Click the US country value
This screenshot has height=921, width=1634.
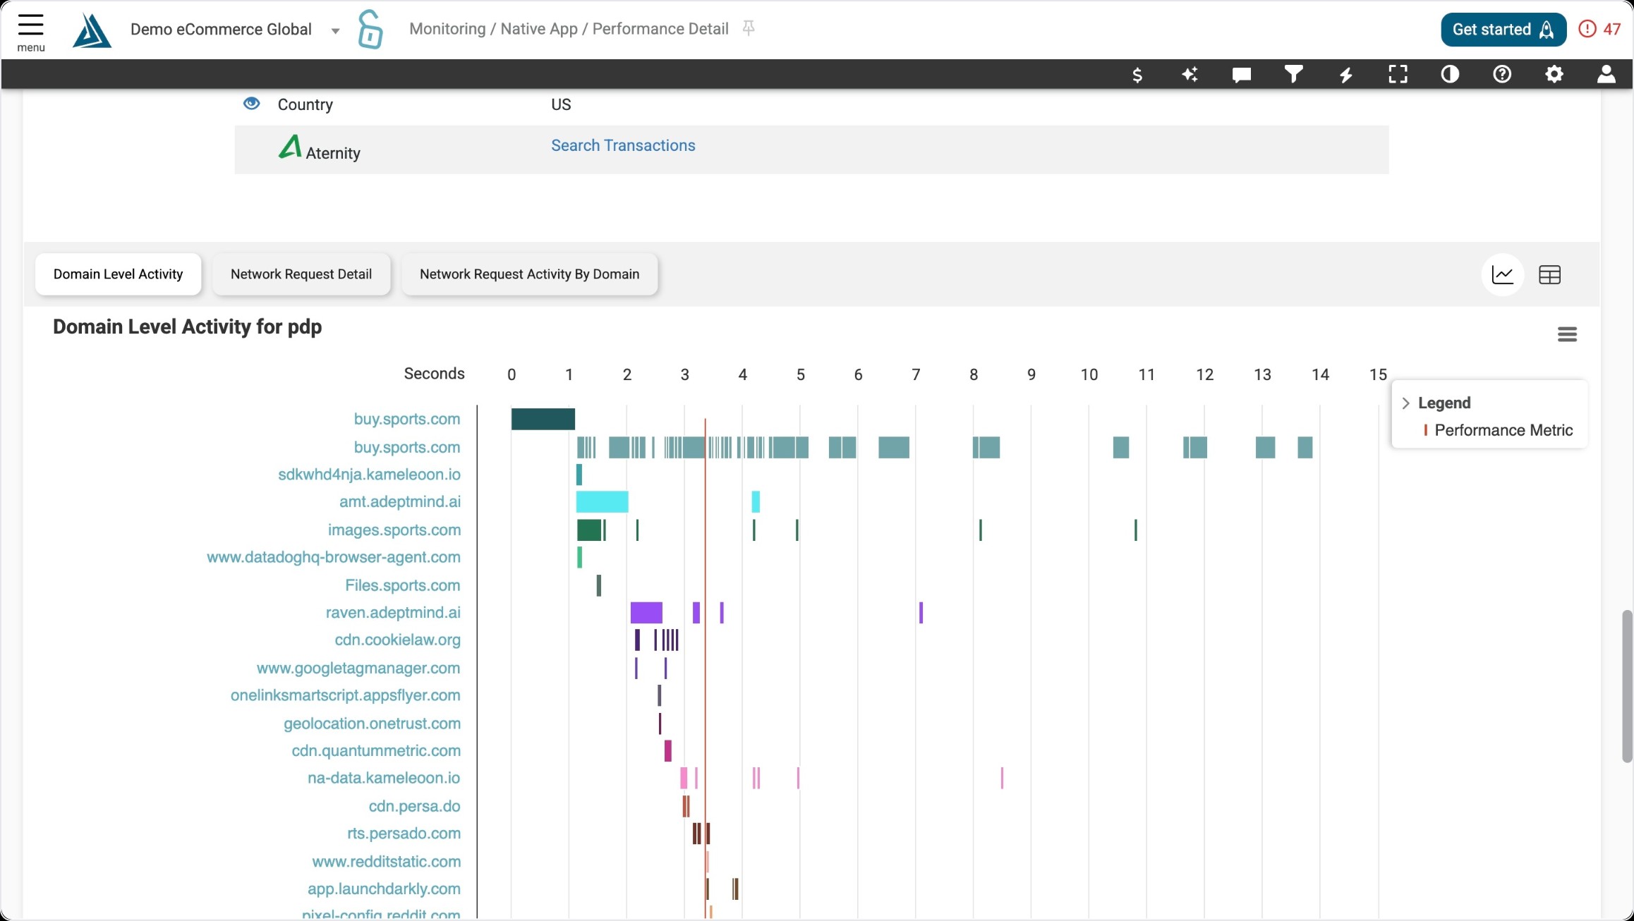pyautogui.click(x=561, y=104)
